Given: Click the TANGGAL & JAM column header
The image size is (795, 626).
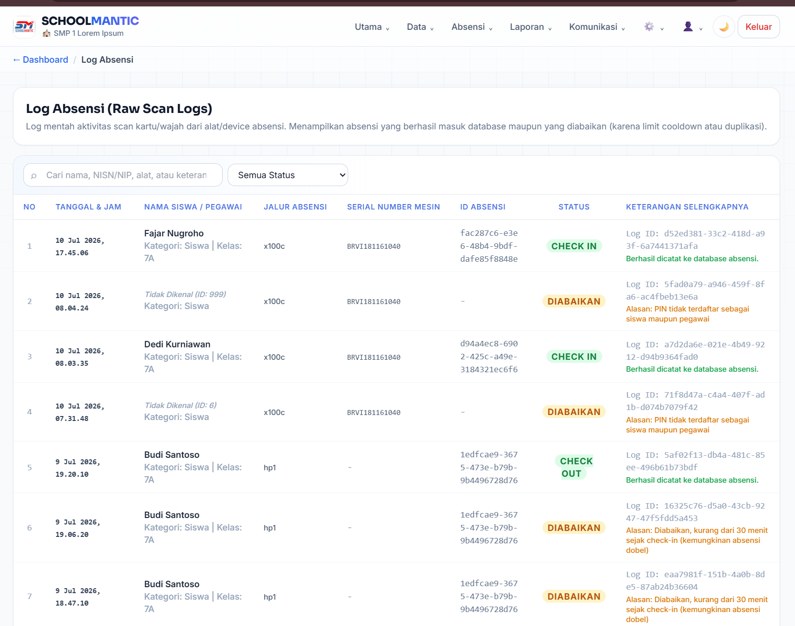Looking at the screenshot, I should pos(88,207).
